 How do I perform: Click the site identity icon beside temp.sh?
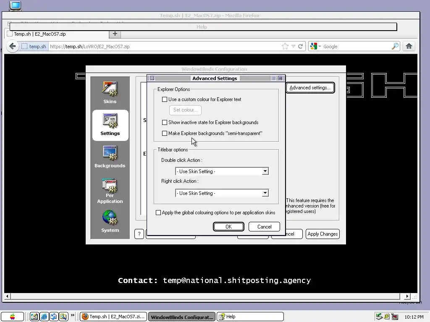(24, 46)
